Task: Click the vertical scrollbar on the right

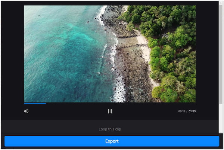Action: coord(221,53)
